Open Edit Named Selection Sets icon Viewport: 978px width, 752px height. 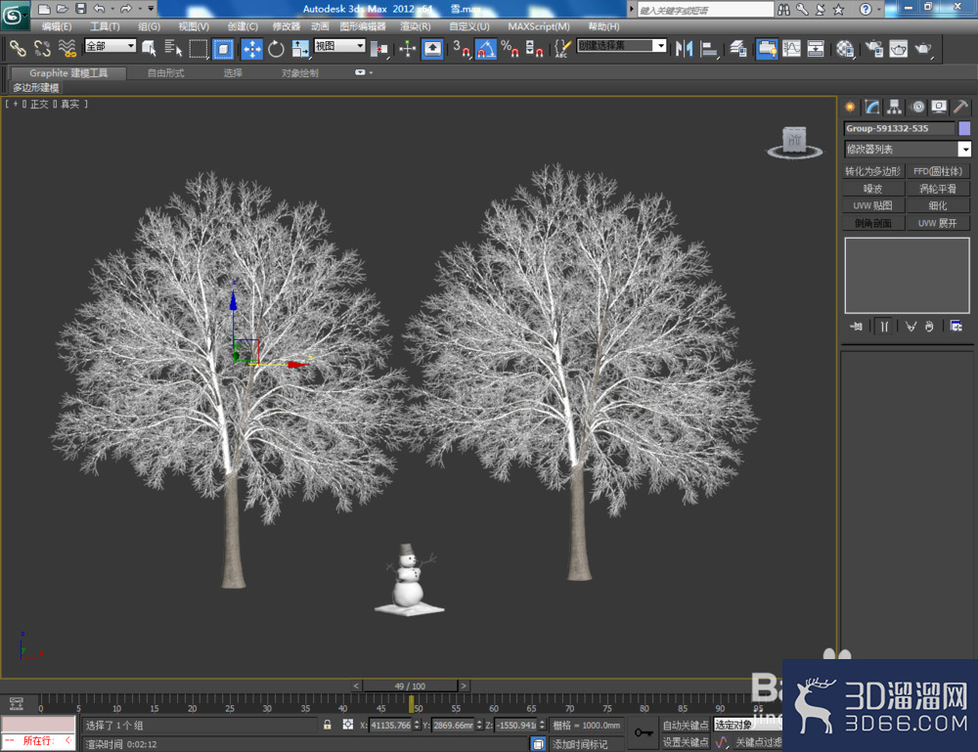(x=562, y=49)
